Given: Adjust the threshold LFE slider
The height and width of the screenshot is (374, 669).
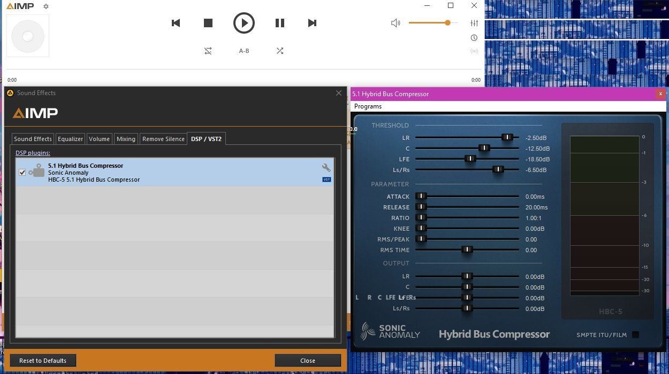Looking at the screenshot, I should click(x=467, y=159).
